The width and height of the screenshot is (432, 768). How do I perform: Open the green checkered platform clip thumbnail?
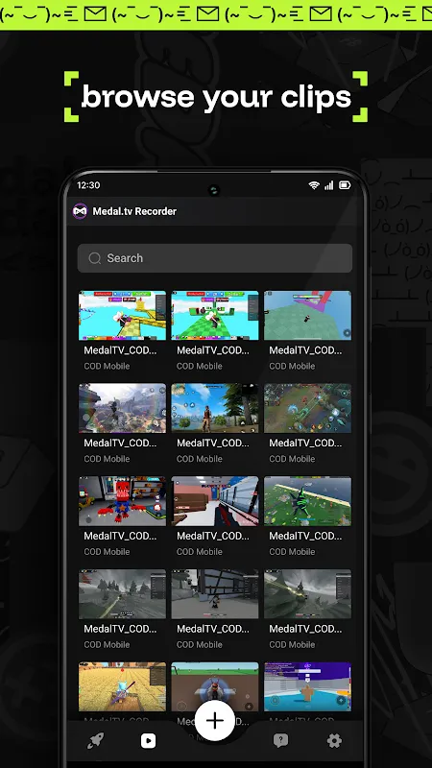tap(214, 316)
